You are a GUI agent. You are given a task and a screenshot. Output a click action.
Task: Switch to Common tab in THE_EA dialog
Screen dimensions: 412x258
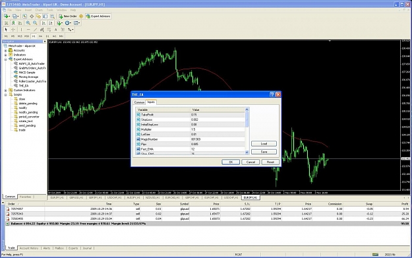click(139, 102)
